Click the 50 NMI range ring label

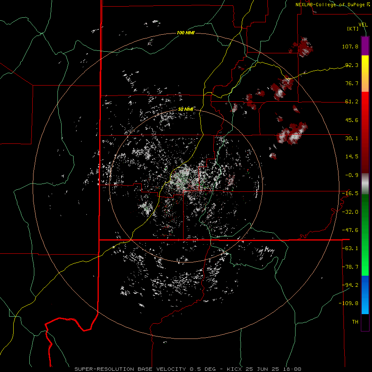pos(186,110)
